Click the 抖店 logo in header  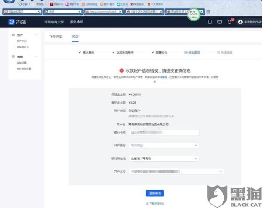coord(14,22)
